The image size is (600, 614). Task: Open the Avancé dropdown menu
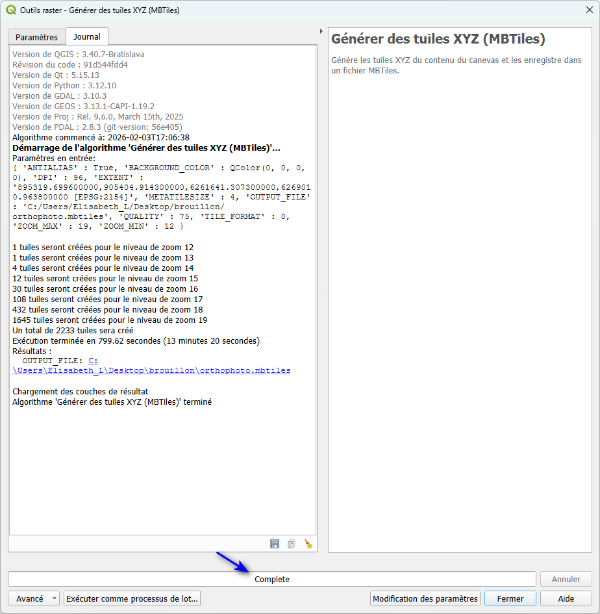coord(54,598)
